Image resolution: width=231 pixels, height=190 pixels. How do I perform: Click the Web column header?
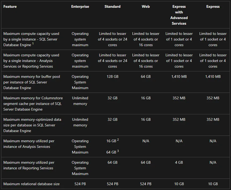(146, 7)
